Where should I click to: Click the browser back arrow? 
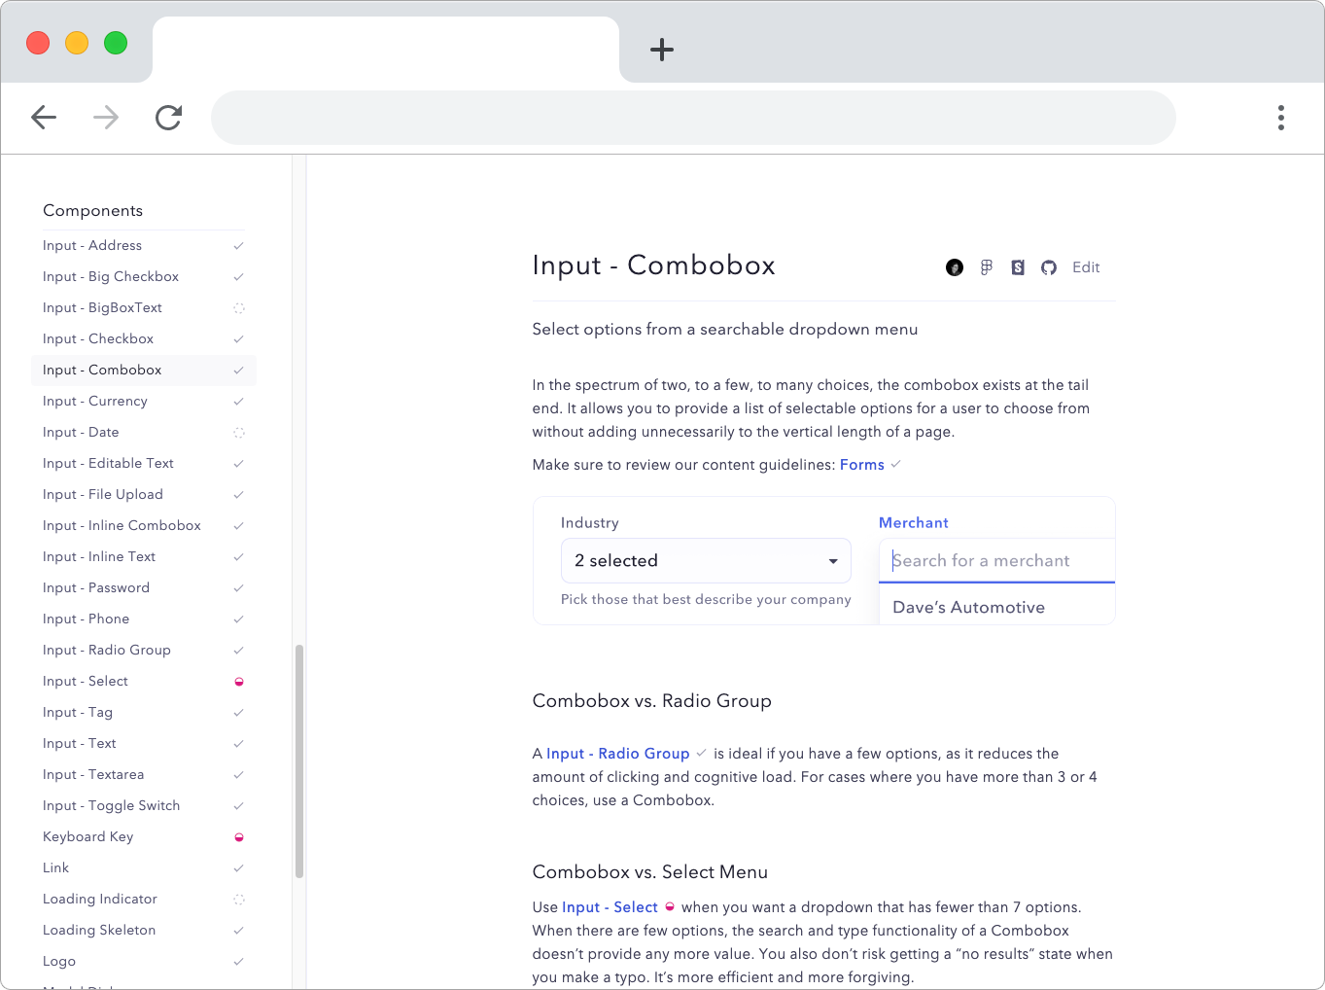coord(44,117)
